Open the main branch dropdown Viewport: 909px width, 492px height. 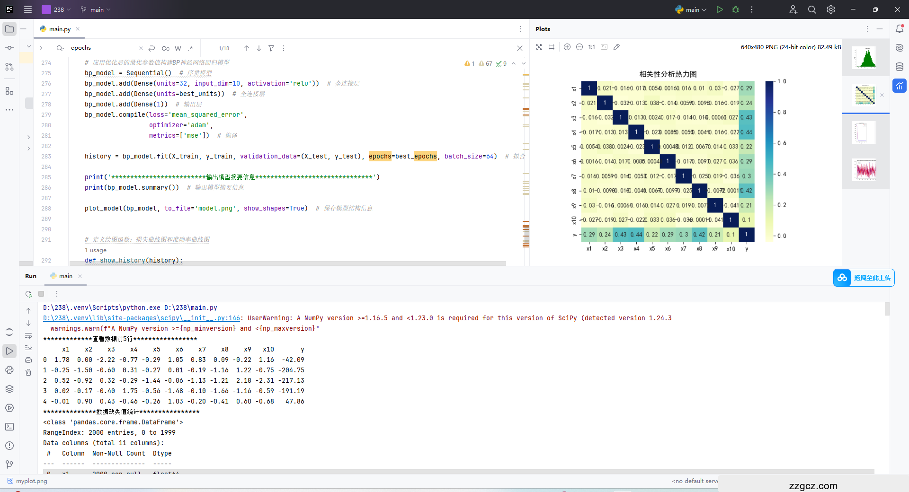[95, 9]
